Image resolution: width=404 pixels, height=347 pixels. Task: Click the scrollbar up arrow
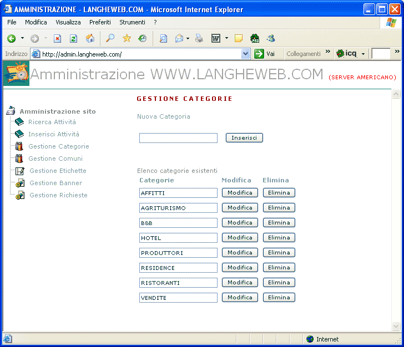pyautogui.click(x=396, y=94)
